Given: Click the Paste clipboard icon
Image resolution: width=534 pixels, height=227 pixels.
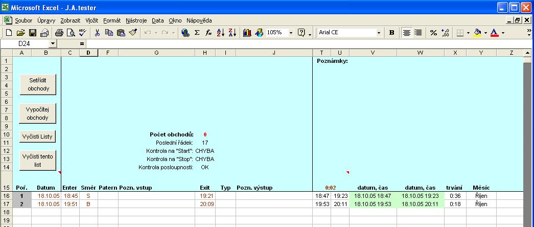Looking at the screenshot, I should (121, 33).
